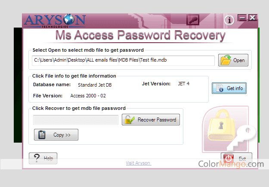Click the Open button text
This screenshot has height=187, width=269.
239,60
